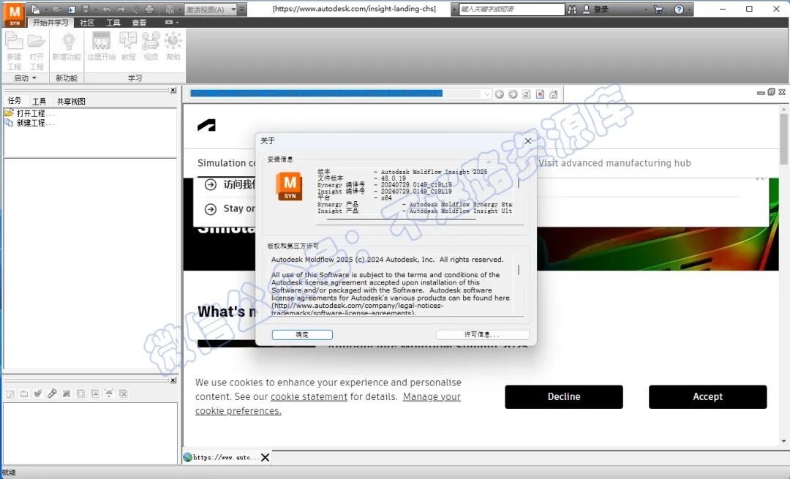This screenshot has height=479, width=790.
Task: Select the 工具 panel tab in left pane
Action: point(39,101)
